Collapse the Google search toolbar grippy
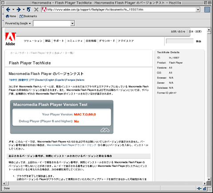 pyautogui.click(x=3, y=20)
